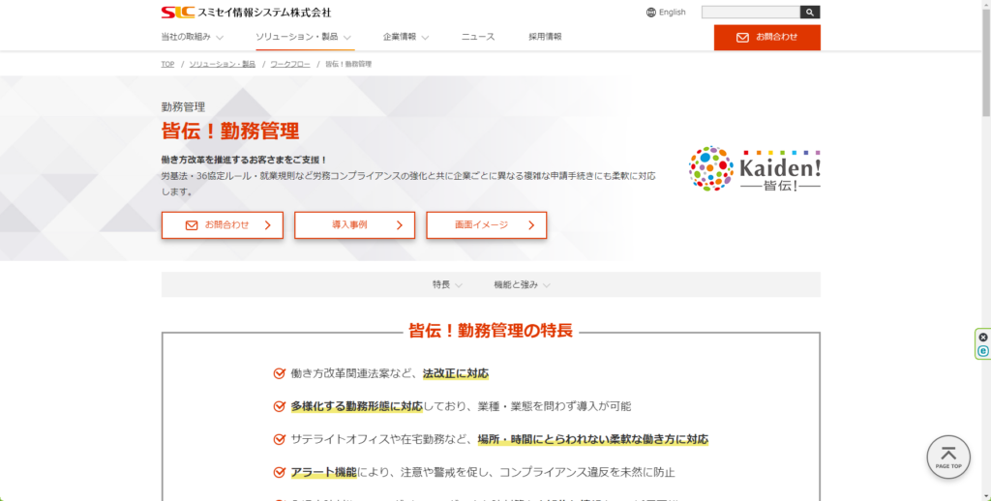Click the envelope icon in orange contact button
Image resolution: width=991 pixels, height=501 pixels.
point(742,38)
